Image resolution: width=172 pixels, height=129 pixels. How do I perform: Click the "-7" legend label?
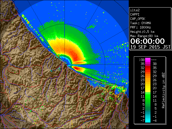pyautogui.click(x=142, y=121)
